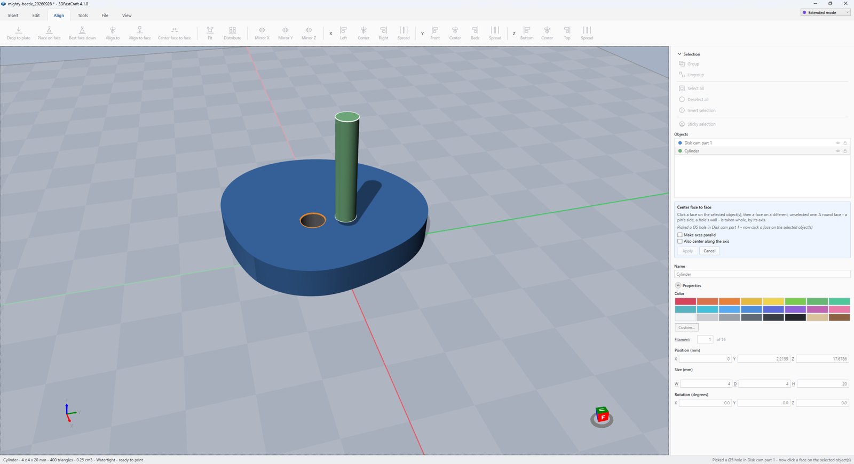This screenshot has height=464, width=854.
Task: Activate Best face down tool
Action: point(82,33)
